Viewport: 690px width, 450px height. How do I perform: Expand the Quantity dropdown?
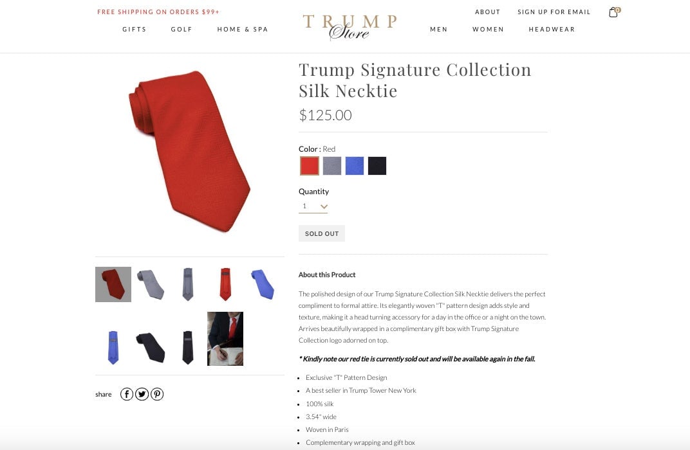click(x=313, y=206)
